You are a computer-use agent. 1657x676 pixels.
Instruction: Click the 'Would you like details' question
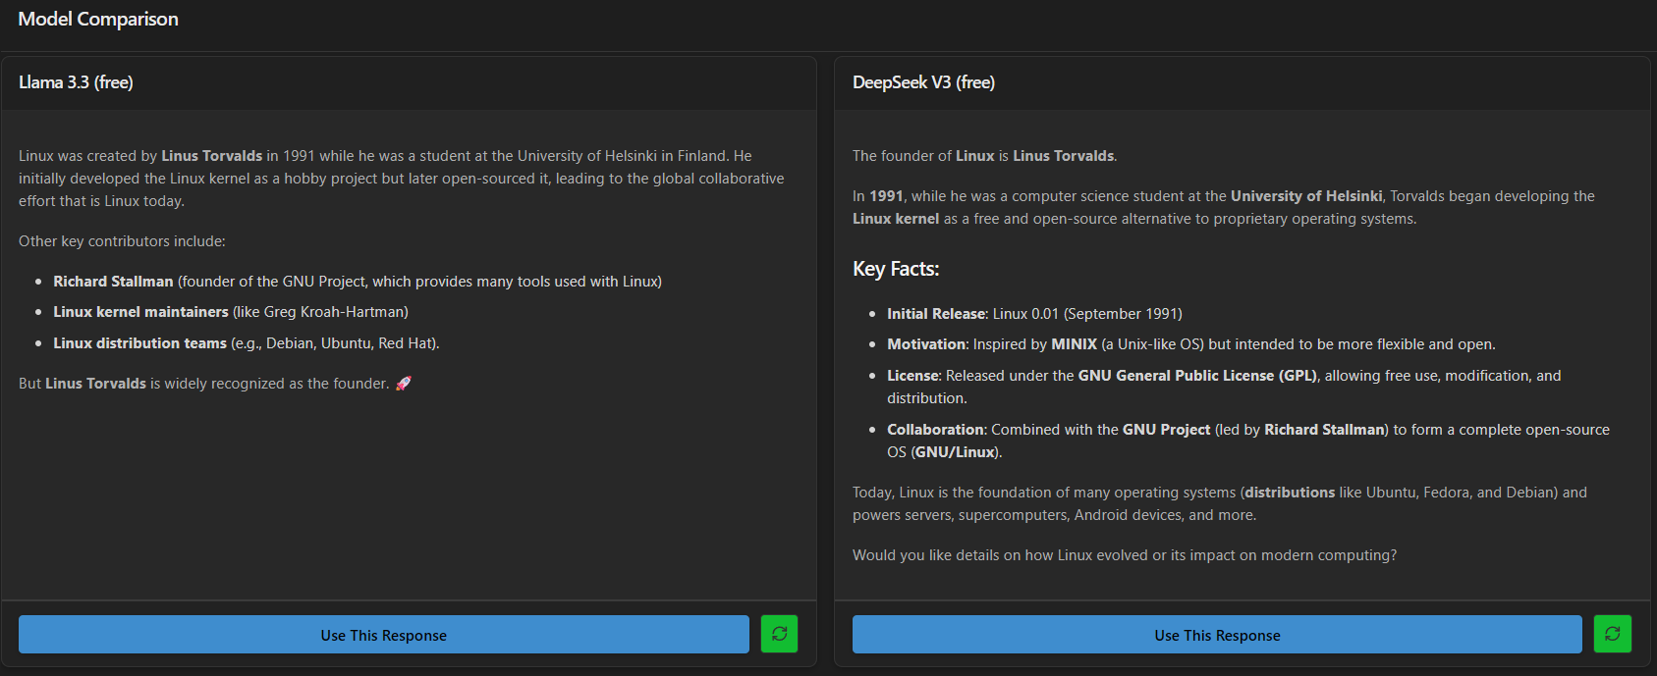coord(1125,555)
